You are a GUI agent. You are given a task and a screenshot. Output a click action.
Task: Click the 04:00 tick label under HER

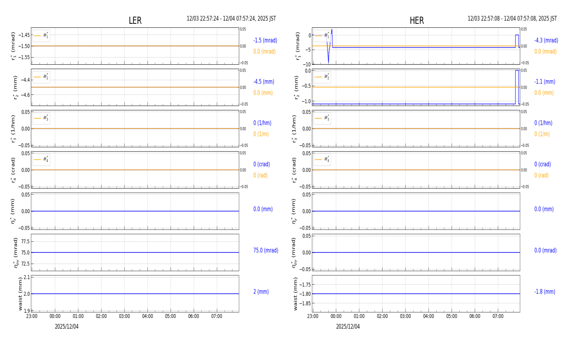[x=429, y=316]
